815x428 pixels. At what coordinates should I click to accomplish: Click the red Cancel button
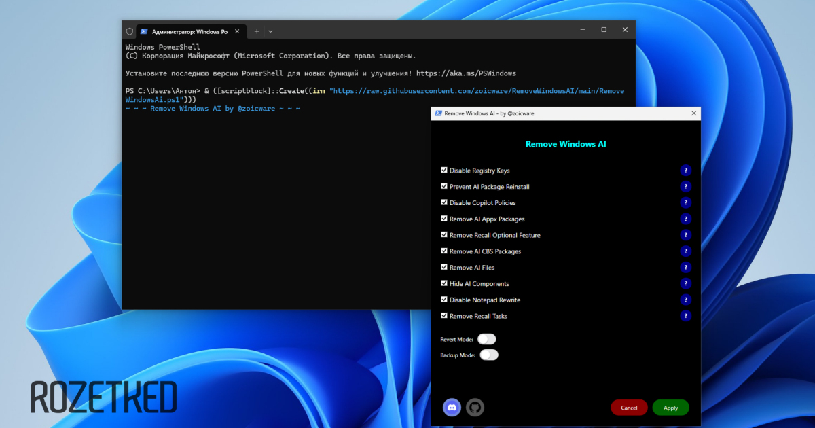(x=629, y=408)
